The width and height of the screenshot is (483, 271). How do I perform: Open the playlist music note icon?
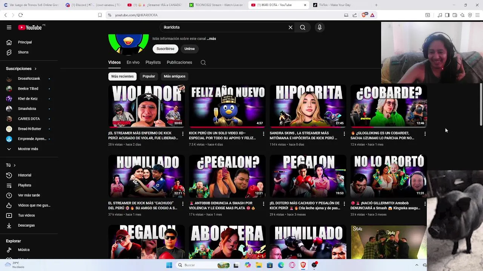coord(440,15)
